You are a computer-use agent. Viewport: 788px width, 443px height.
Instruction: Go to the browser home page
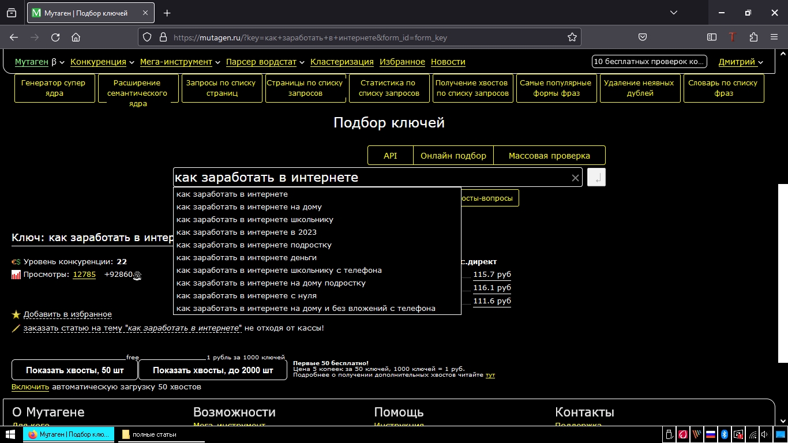point(76,37)
